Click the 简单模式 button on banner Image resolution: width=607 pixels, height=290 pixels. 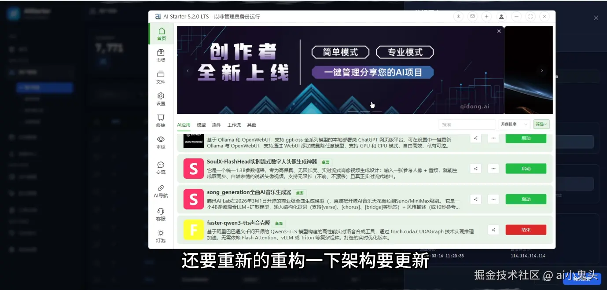[340, 52]
